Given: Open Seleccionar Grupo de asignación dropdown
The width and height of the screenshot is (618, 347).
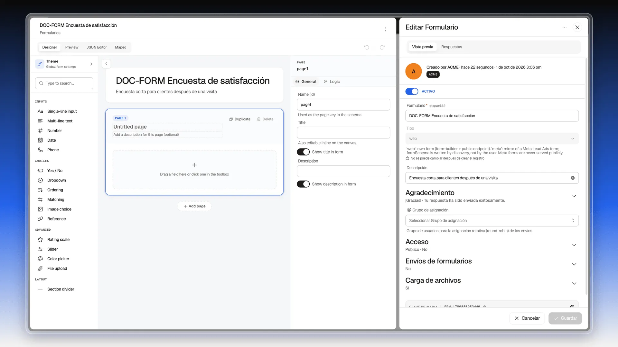Looking at the screenshot, I should 492,221.
